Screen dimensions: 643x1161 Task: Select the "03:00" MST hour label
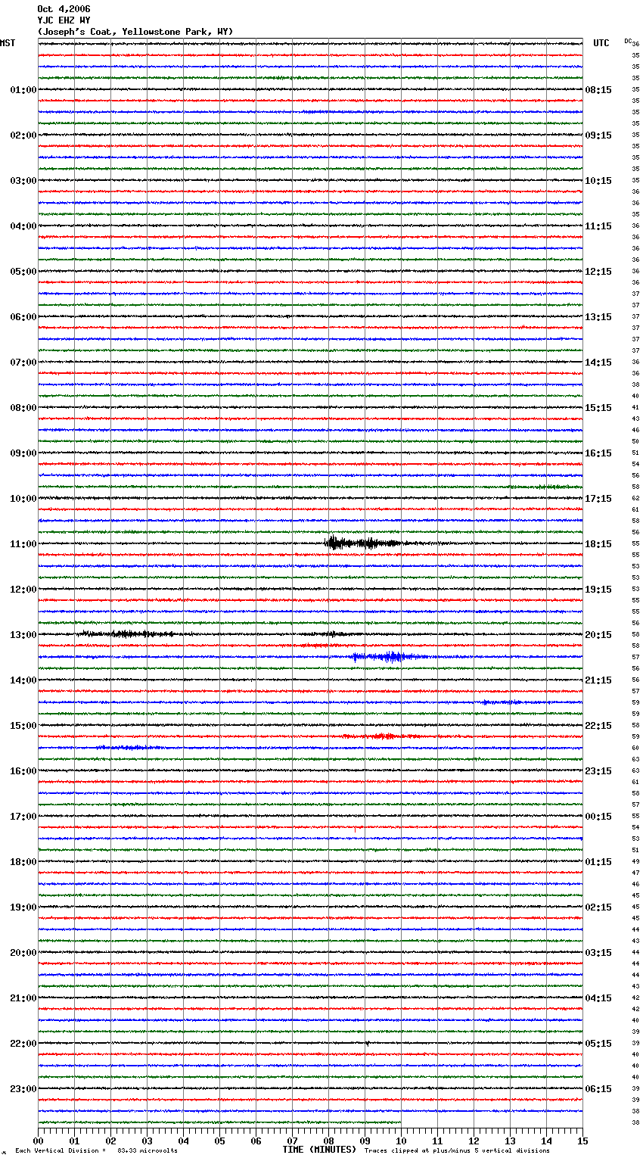click(23, 181)
